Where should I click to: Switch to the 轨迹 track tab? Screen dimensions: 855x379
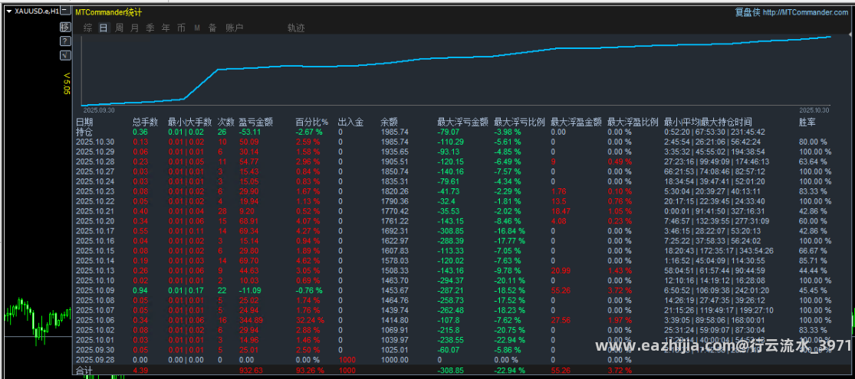296,28
